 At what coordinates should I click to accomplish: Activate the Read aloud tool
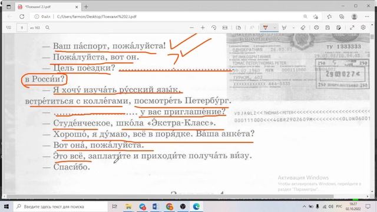tap(252, 28)
